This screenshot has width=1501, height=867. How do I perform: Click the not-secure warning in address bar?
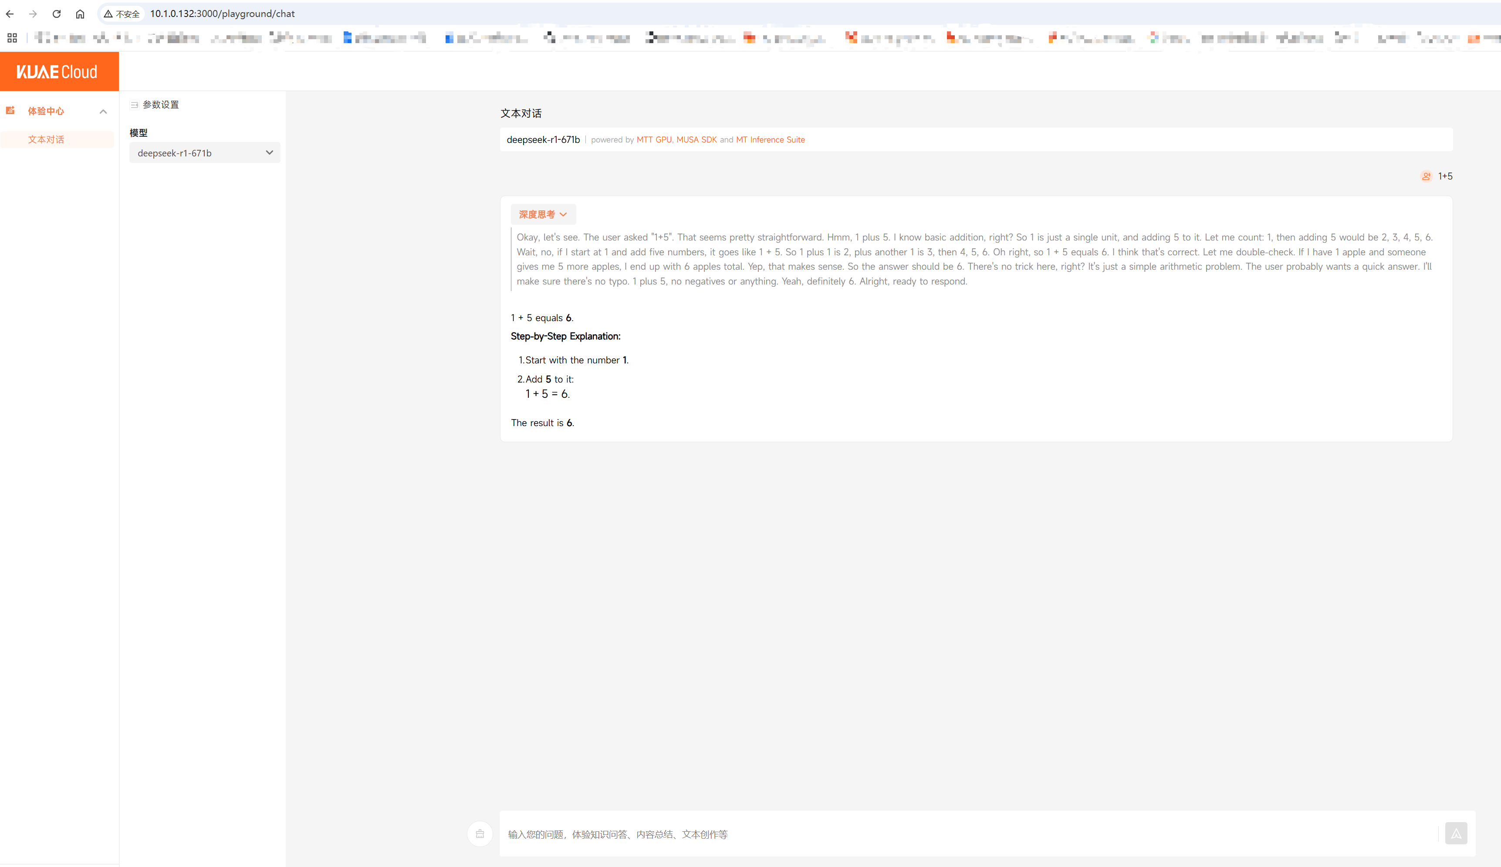click(122, 14)
